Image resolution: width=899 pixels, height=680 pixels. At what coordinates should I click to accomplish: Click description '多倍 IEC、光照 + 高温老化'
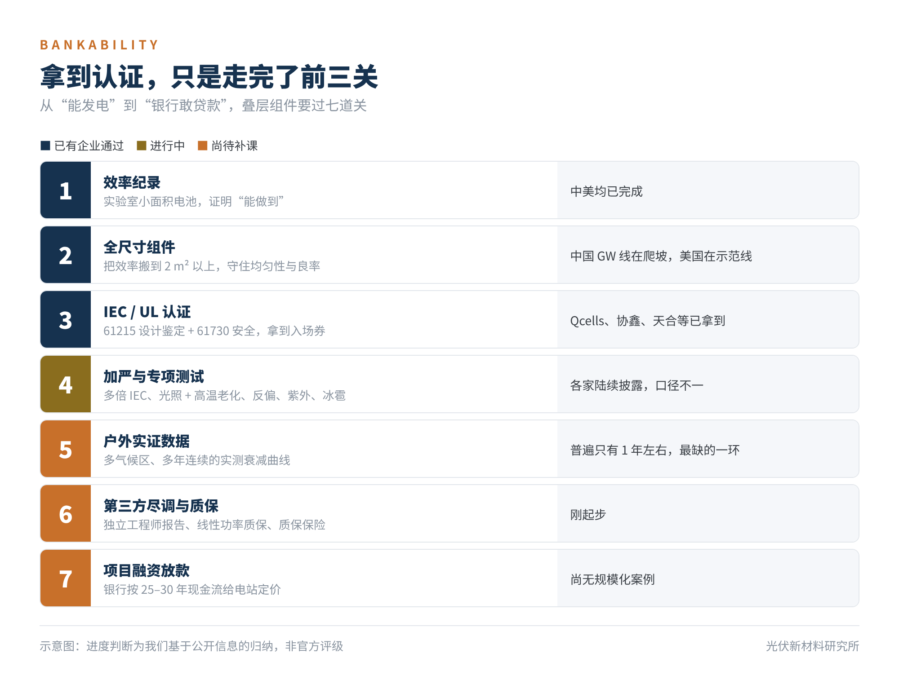coord(224,395)
